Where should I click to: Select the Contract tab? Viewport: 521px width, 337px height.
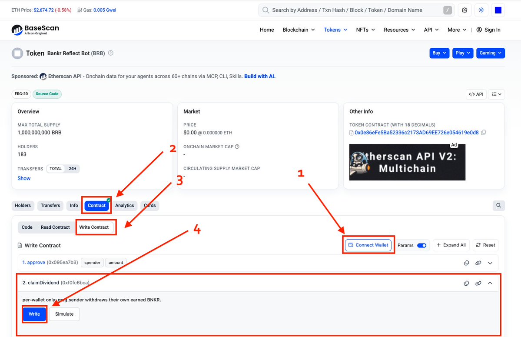click(x=96, y=206)
